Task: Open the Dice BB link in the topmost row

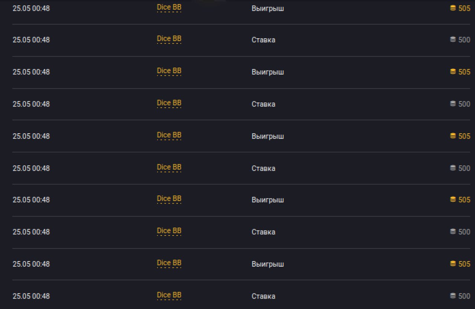Action: [x=169, y=7]
